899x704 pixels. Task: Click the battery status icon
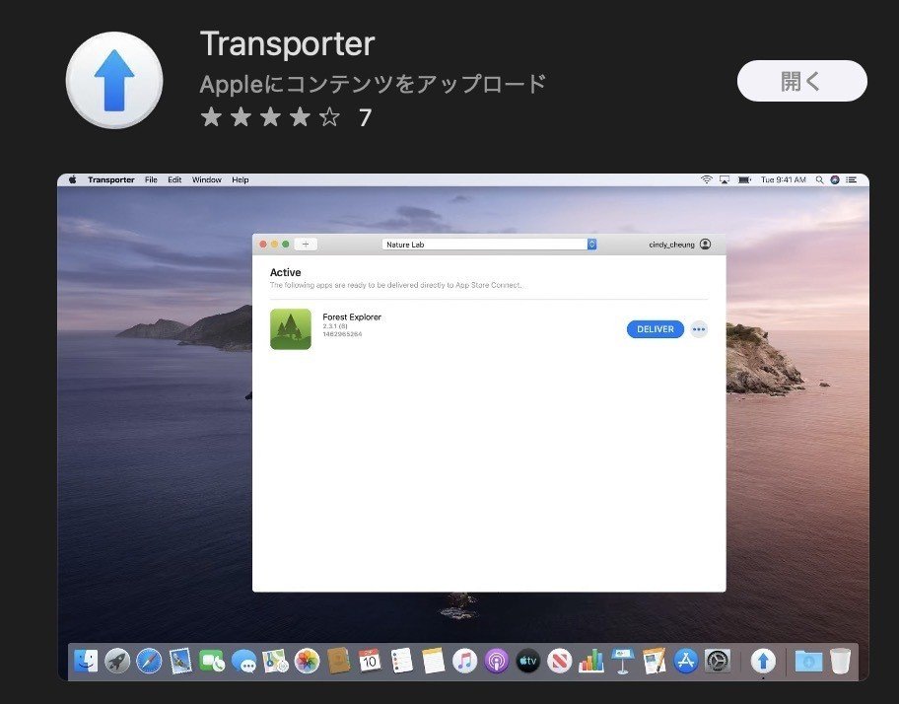[744, 179]
